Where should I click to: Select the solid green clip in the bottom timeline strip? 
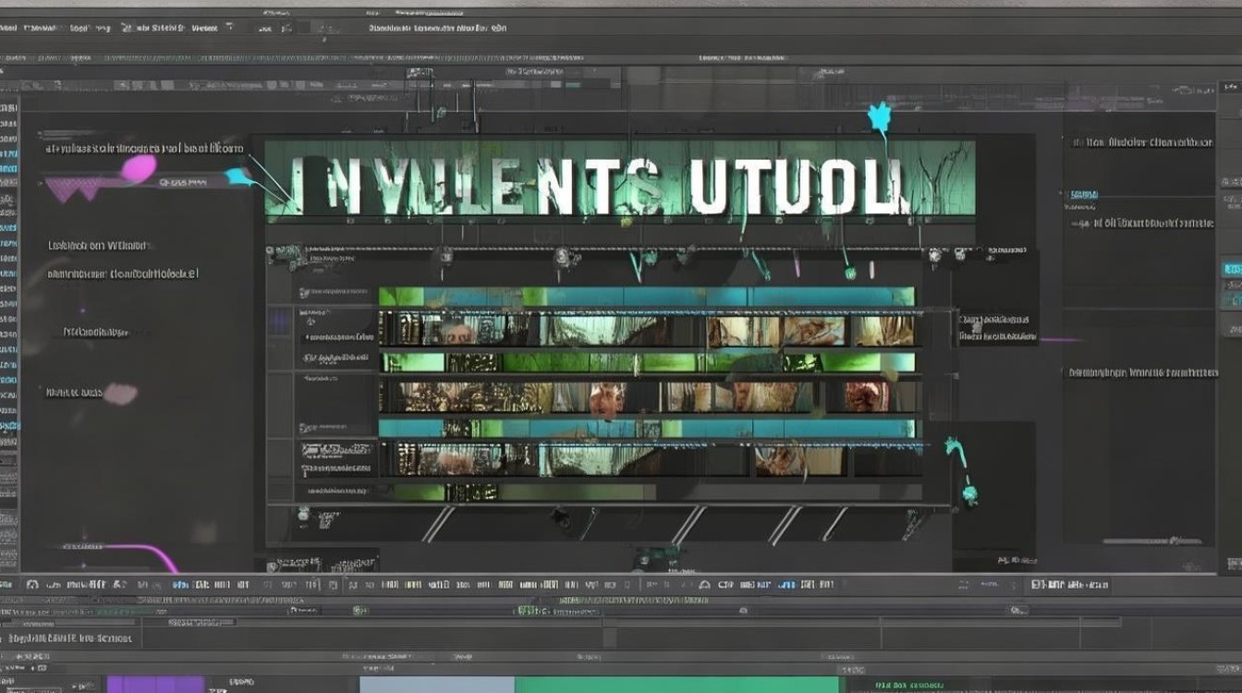[676, 685]
